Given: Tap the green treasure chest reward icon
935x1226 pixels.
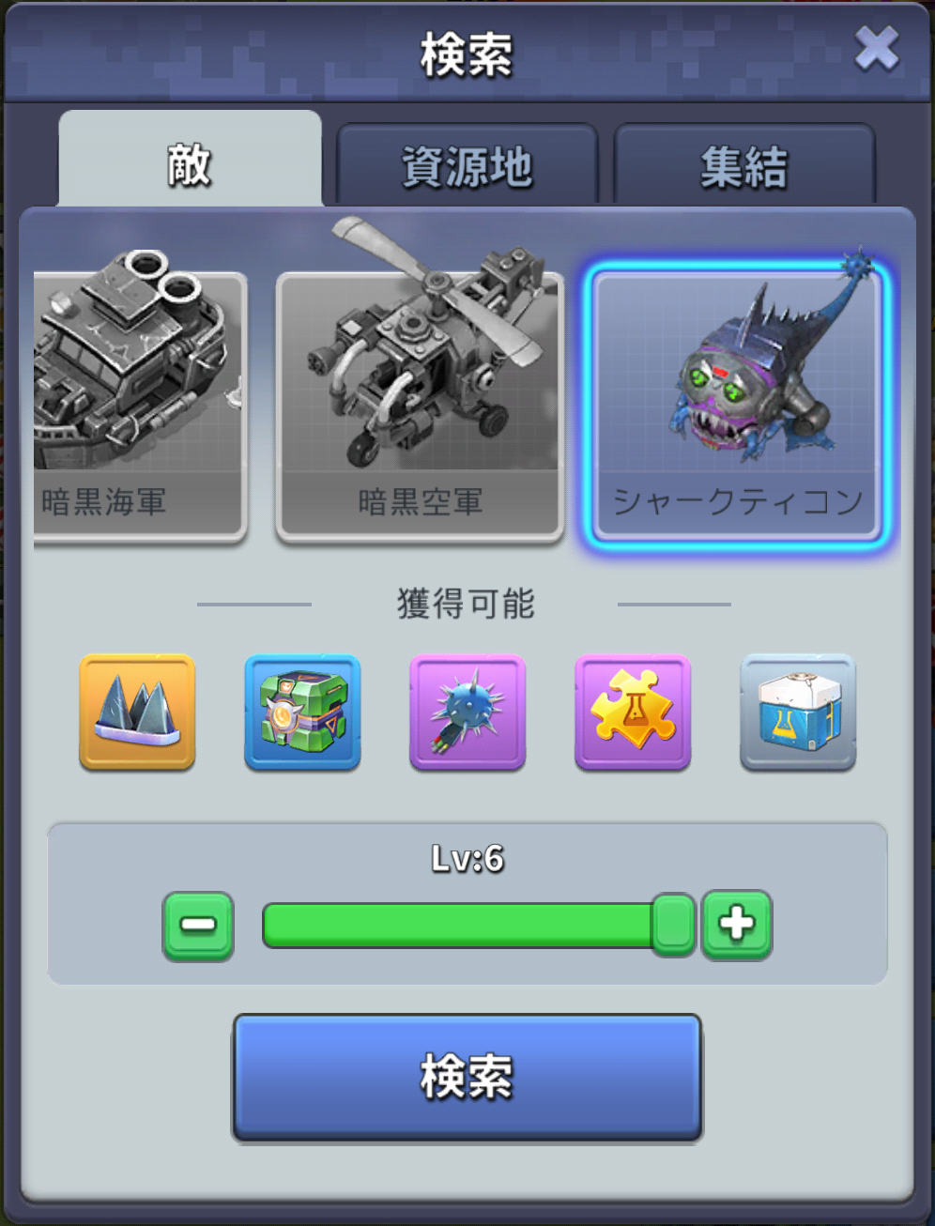Looking at the screenshot, I should tap(302, 712).
